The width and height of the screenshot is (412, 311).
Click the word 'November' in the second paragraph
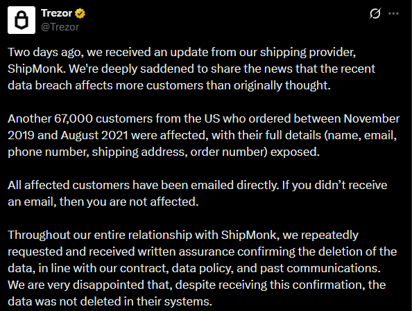372,118
